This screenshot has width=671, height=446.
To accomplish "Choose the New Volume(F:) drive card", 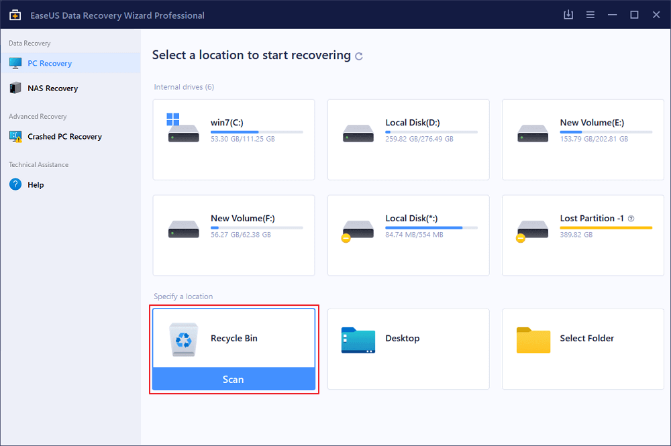I will coord(234,235).
